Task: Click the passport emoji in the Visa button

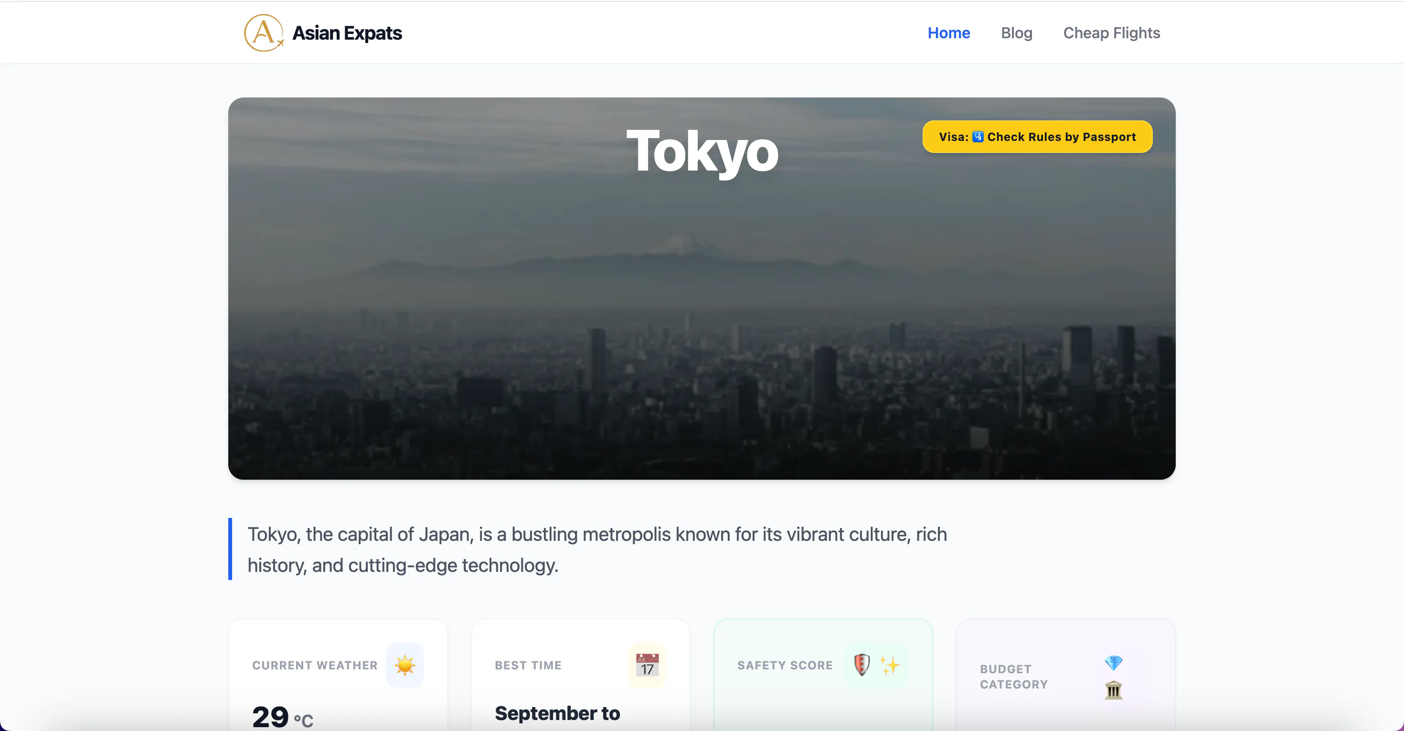Action: (x=978, y=137)
